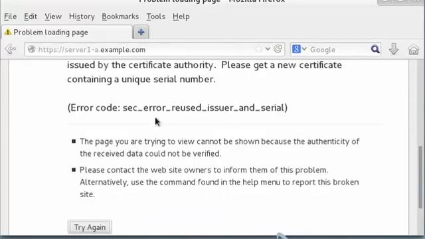425x239 pixels.
Task: Open the Edit menu
Action: point(31,17)
